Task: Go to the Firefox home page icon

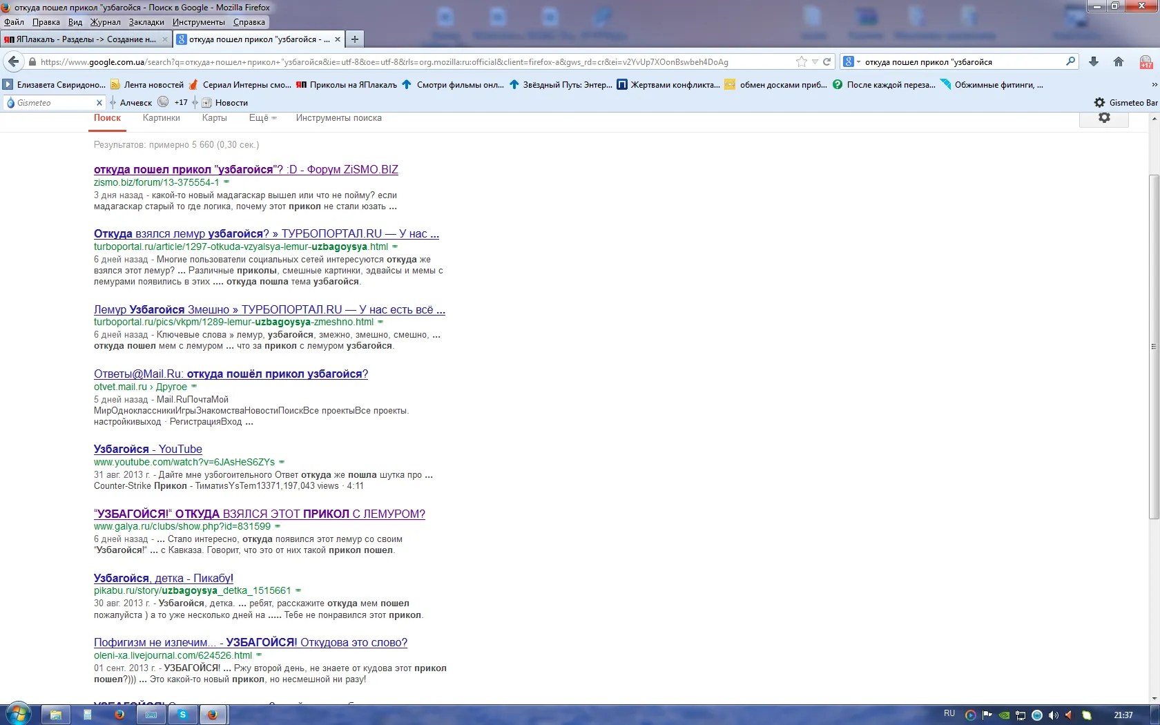Action: (x=1119, y=61)
